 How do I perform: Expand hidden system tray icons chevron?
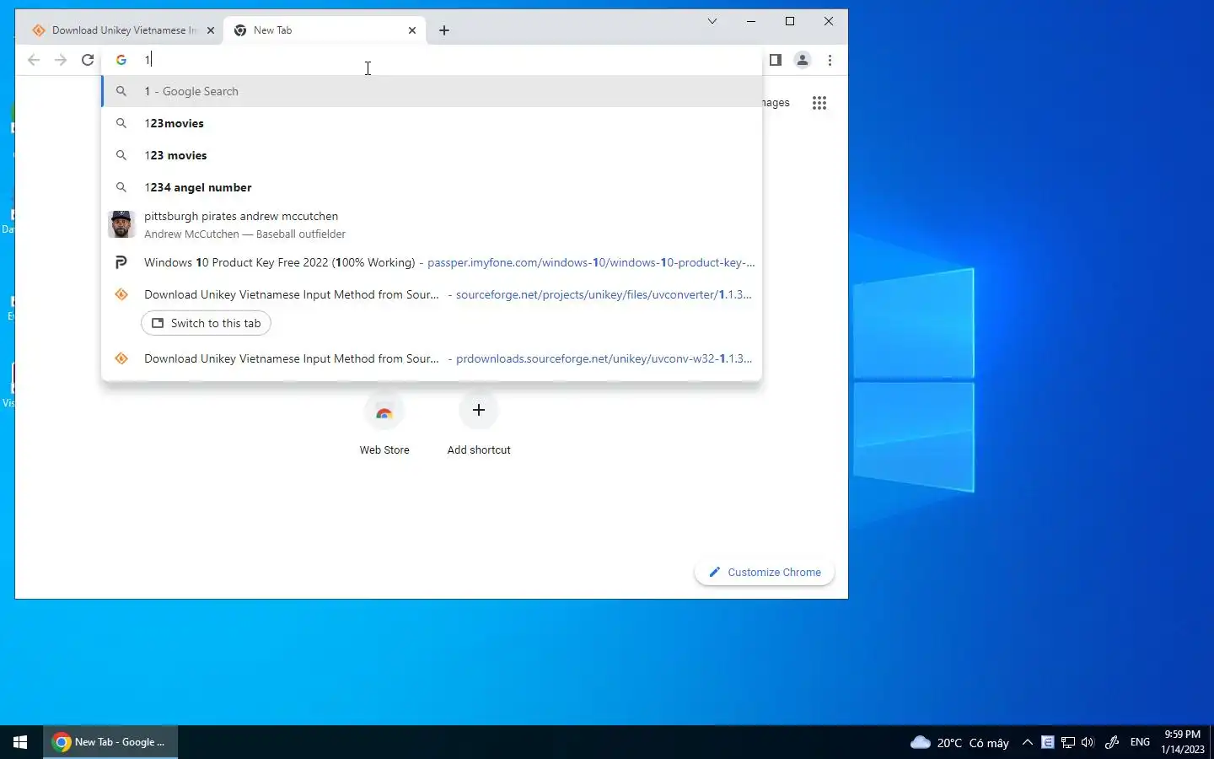coord(1027,742)
